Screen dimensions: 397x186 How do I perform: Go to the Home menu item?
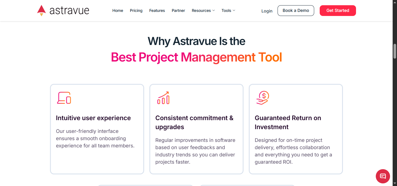pyautogui.click(x=118, y=10)
